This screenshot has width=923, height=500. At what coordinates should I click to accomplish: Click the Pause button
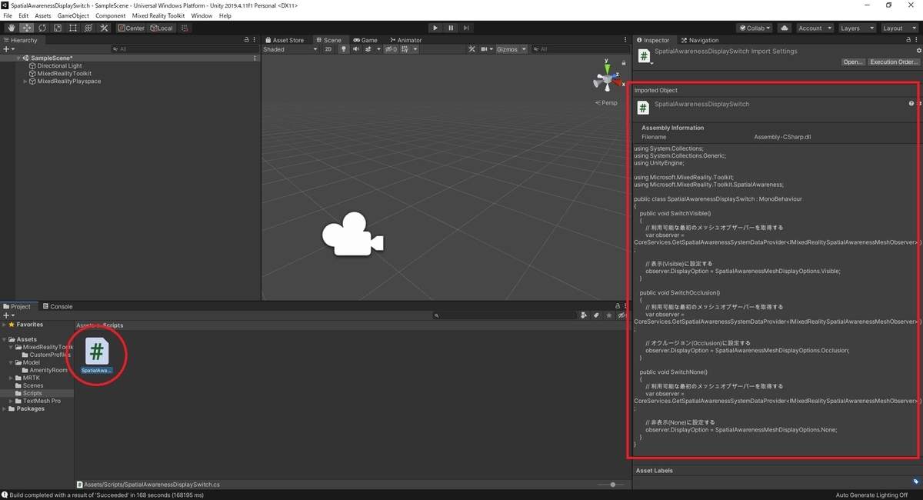click(451, 28)
